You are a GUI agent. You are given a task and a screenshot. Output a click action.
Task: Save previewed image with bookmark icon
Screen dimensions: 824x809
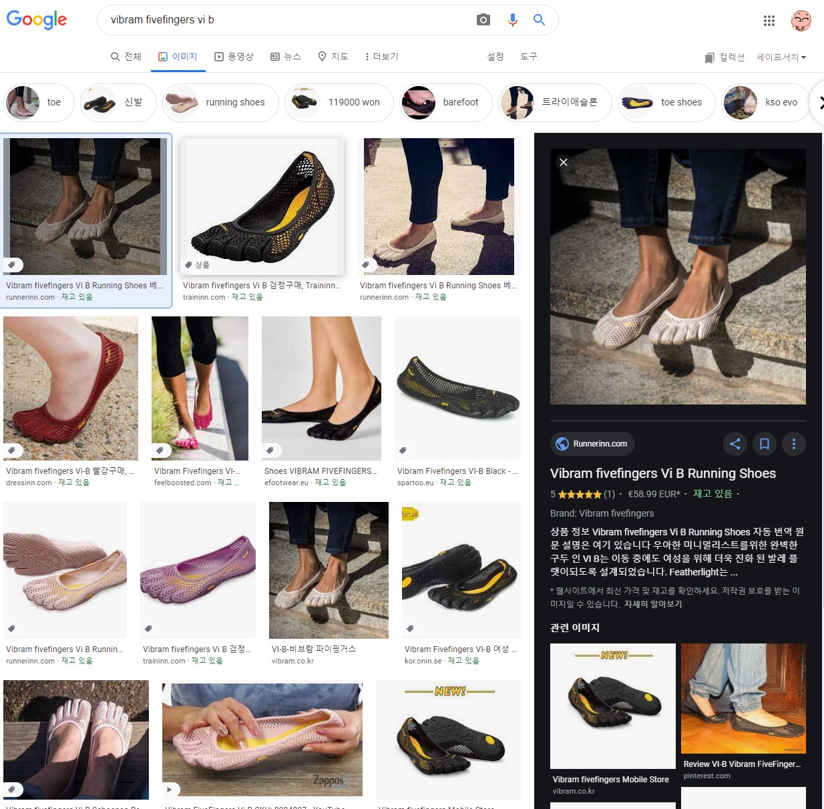click(765, 444)
